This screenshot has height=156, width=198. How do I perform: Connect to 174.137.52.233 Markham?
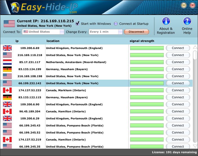pos(178,90)
